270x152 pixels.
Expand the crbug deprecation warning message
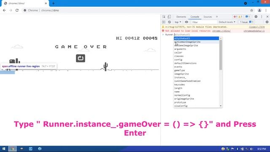click(x=166, y=27)
